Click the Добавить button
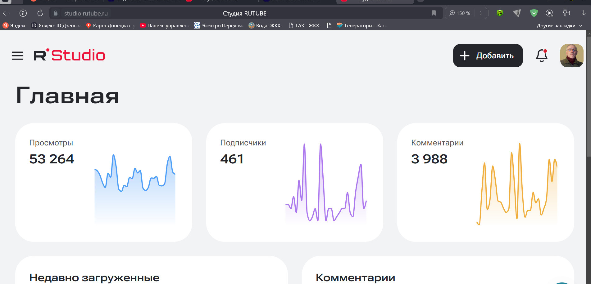 coord(488,55)
